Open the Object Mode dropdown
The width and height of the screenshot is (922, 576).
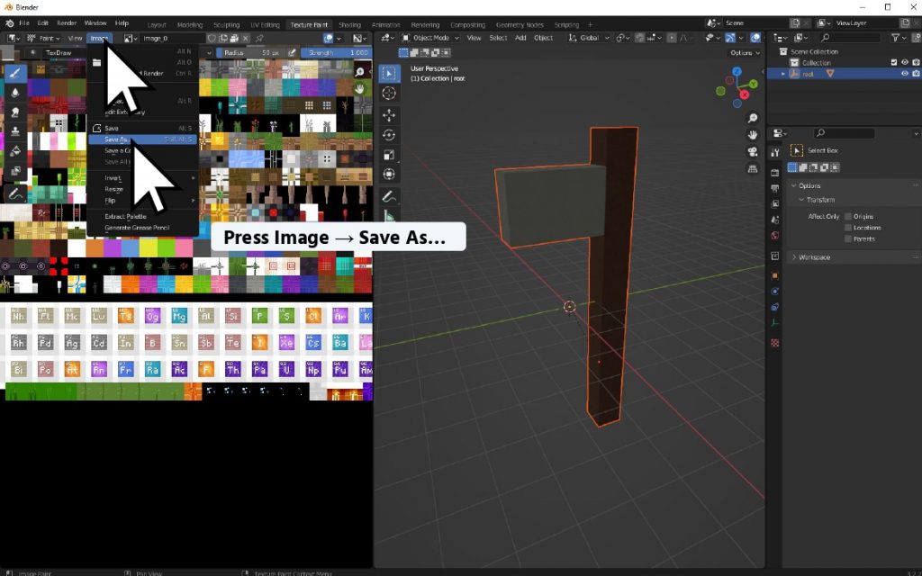click(x=430, y=38)
